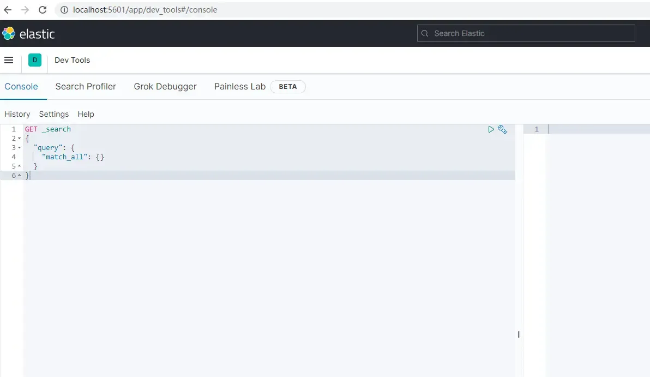The width and height of the screenshot is (650, 377).
Task: Toggle the fold marker on line 5
Action: click(x=20, y=166)
